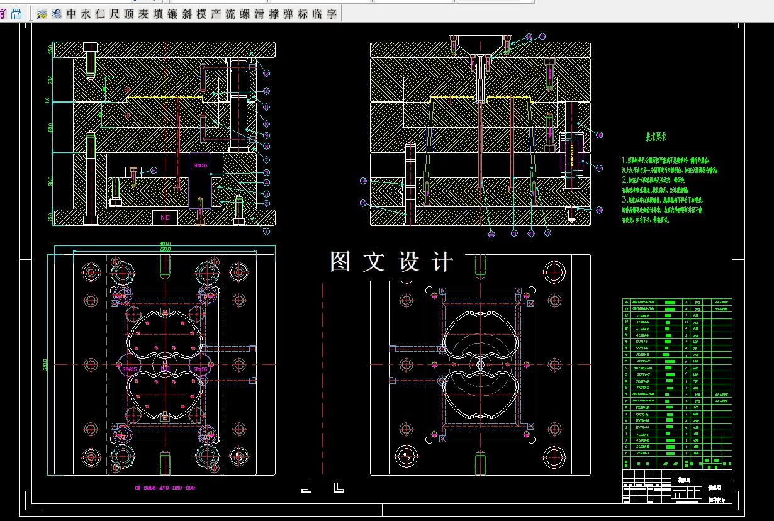Viewport: 774px width, 521px height.
Task: Select the 中 toolbar tool
Action: click(71, 13)
